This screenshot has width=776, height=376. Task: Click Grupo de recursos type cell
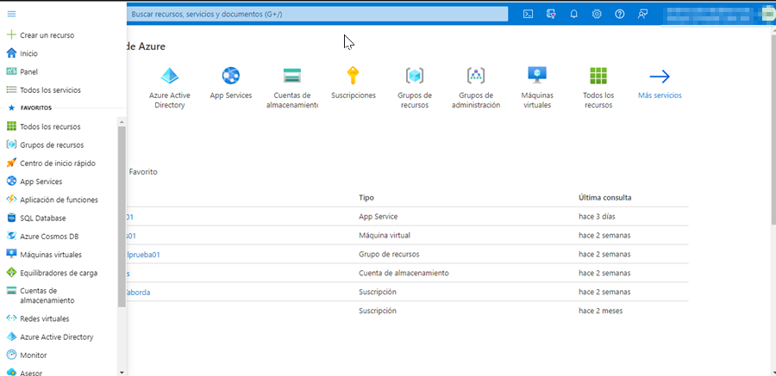[389, 254]
